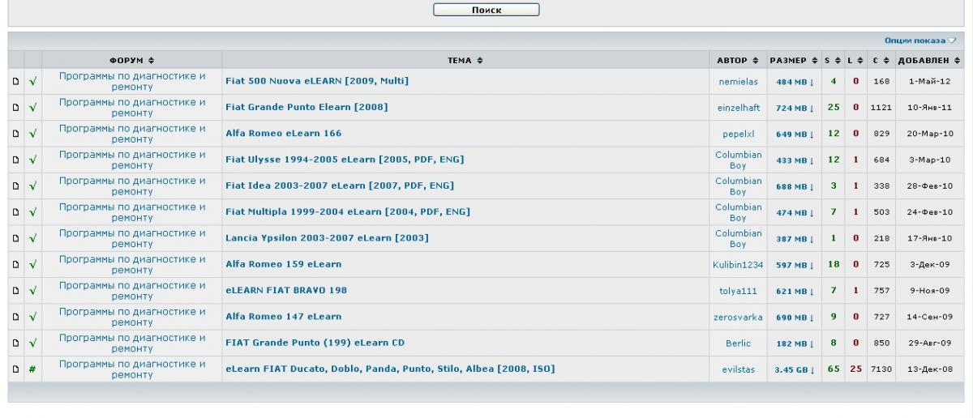Sort by L leechers column
Image resolution: width=973 pixels, height=418 pixels.
pos(855,61)
